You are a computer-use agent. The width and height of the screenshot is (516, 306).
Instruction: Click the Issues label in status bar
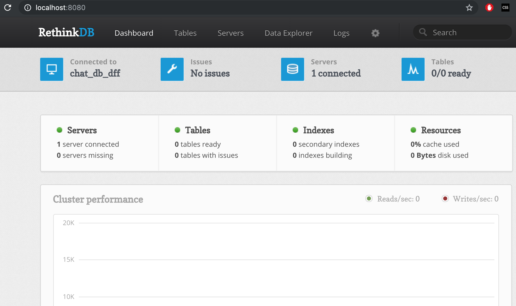point(201,62)
